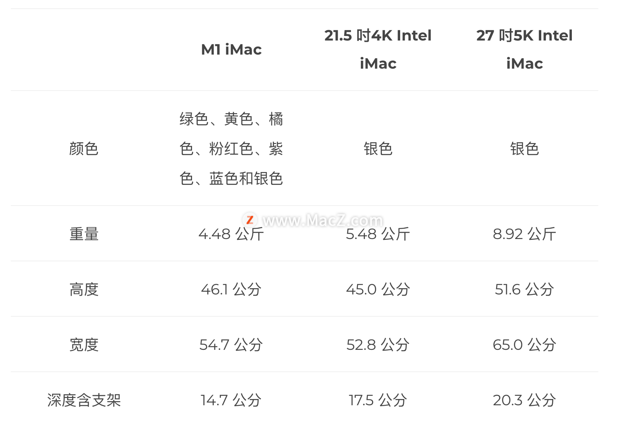Click the 宽度 row label

click(84, 345)
